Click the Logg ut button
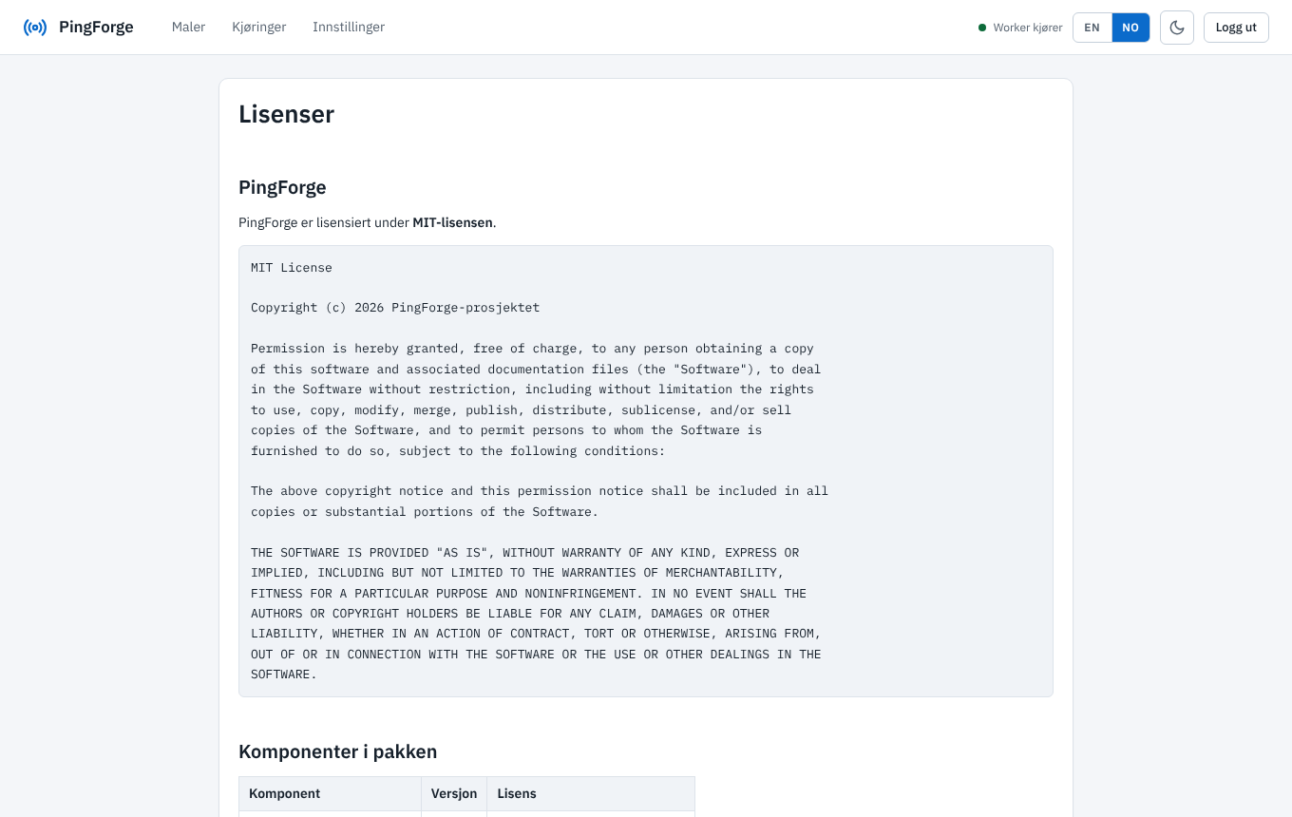Image resolution: width=1292 pixels, height=817 pixels. [x=1236, y=28]
